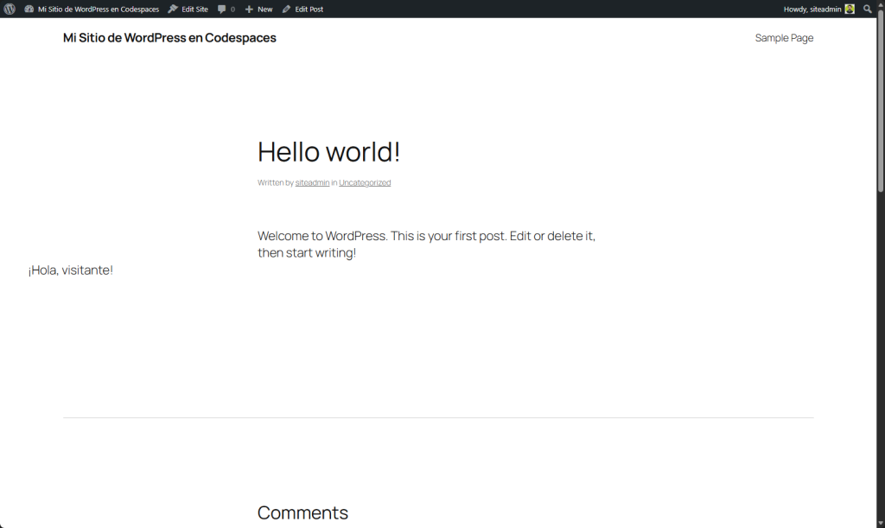Expand the admin bar site name menu
885x528 pixels.
(98, 9)
